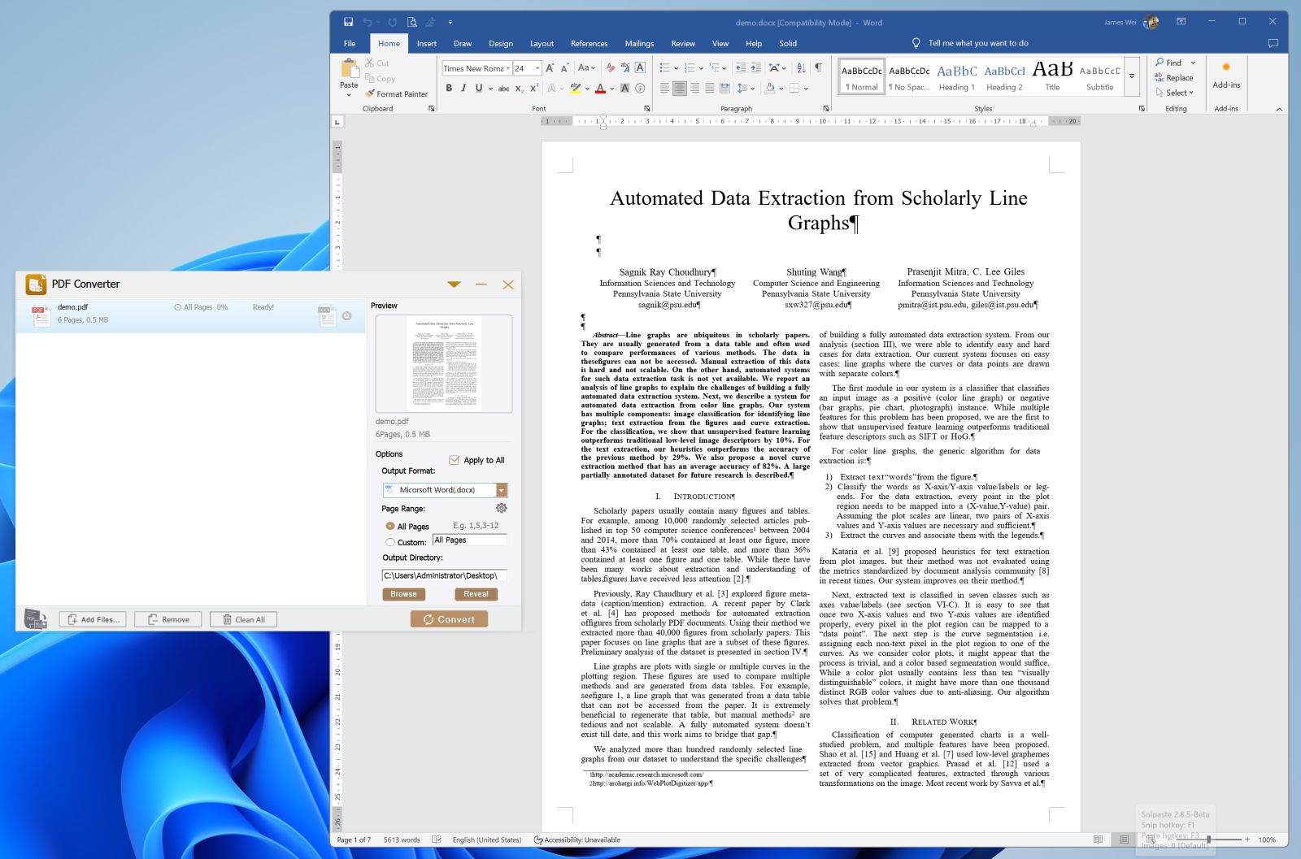Image resolution: width=1301 pixels, height=859 pixels.
Task: Open page range settings gear in PDF Converter
Action: pyautogui.click(x=502, y=508)
